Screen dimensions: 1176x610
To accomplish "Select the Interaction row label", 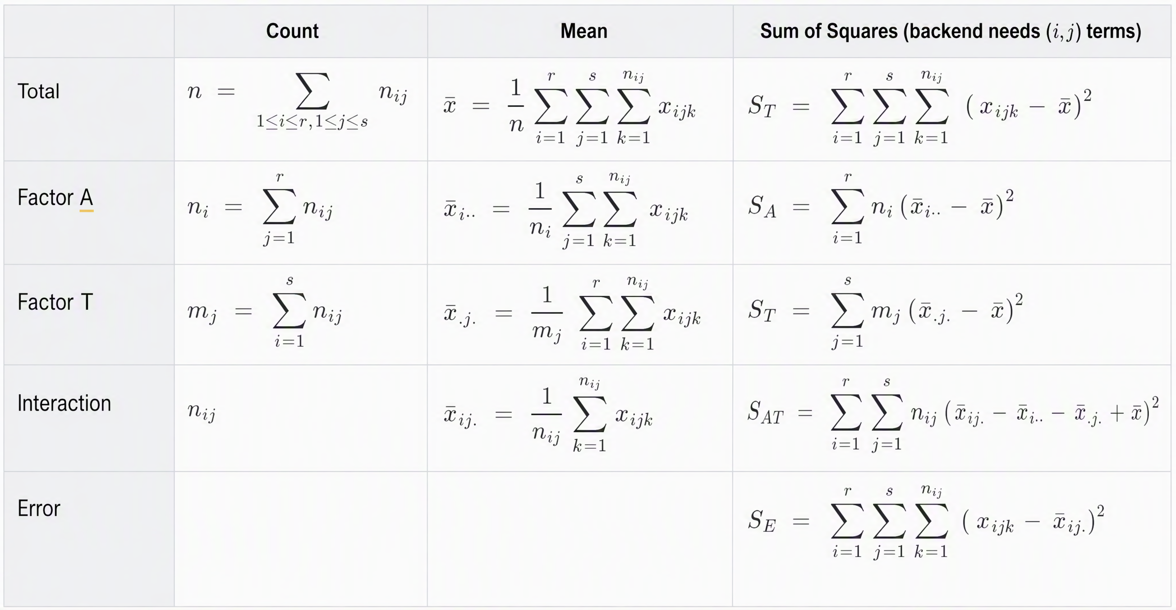I will tap(64, 403).
